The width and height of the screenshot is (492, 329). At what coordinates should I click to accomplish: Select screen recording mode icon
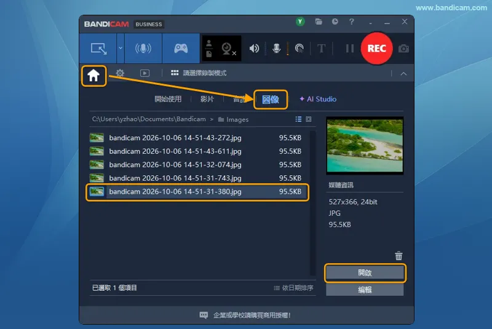click(x=98, y=49)
